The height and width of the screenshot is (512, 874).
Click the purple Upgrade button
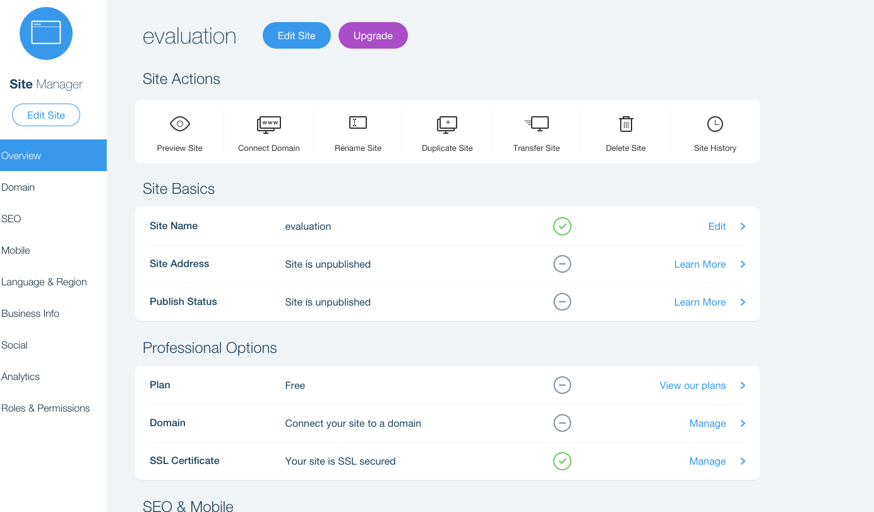coord(373,35)
